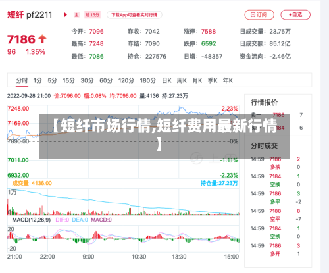329x273 pixels.
Task: Click the 7188 空平 trade row
Action: pyautogui.click(x=276, y=215)
